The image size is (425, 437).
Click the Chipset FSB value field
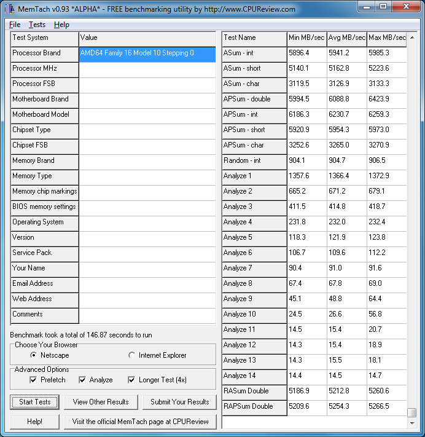[x=147, y=147]
